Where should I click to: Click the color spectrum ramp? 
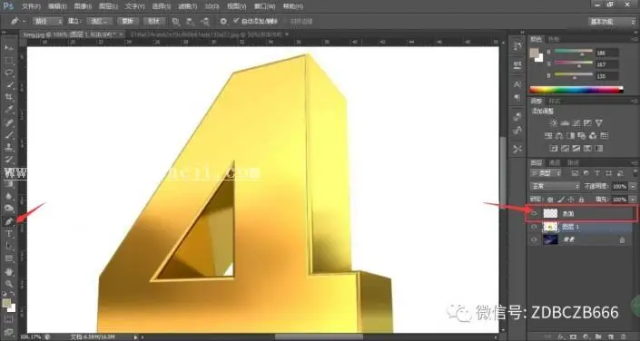(x=576, y=90)
